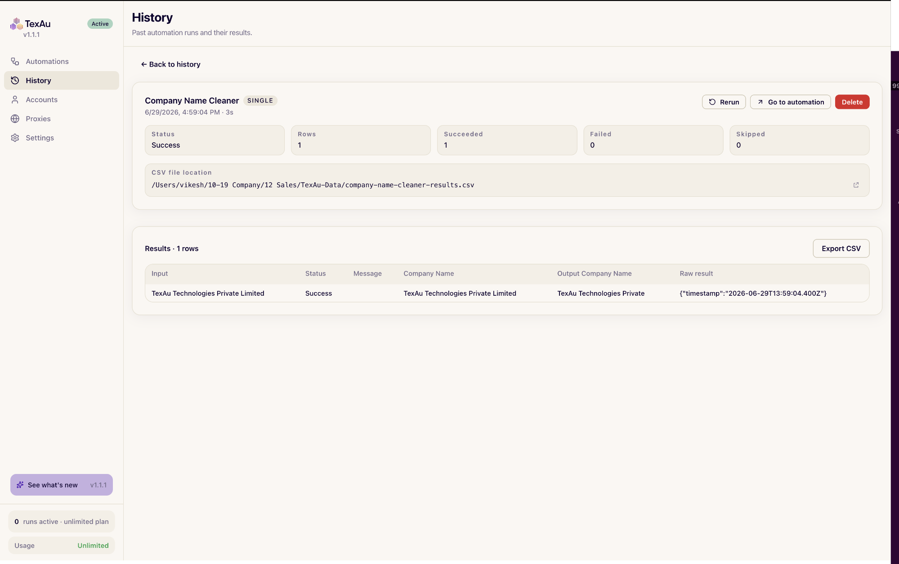Click the Rows count card
The image size is (899, 564).
pyautogui.click(x=361, y=140)
